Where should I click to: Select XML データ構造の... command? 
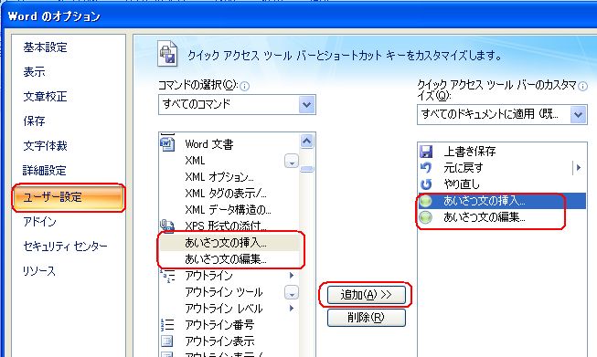click(x=228, y=209)
